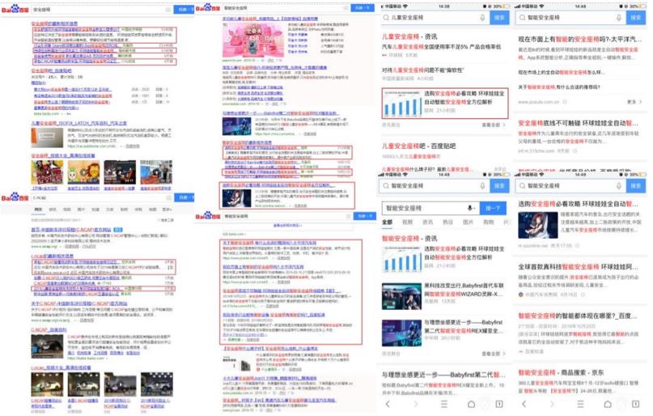Open the 儿童安全座椅_ISOFIX_LATCH_汽车百科 result link
This screenshot has height=416, width=653.
click(x=78, y=123)
